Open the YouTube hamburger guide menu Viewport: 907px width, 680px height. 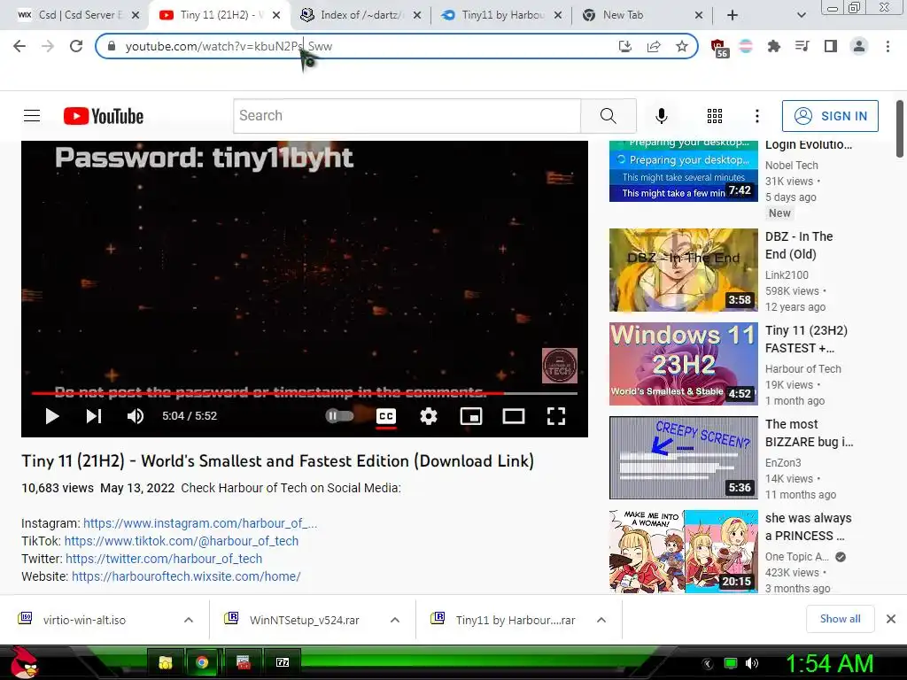click(32, 116)
